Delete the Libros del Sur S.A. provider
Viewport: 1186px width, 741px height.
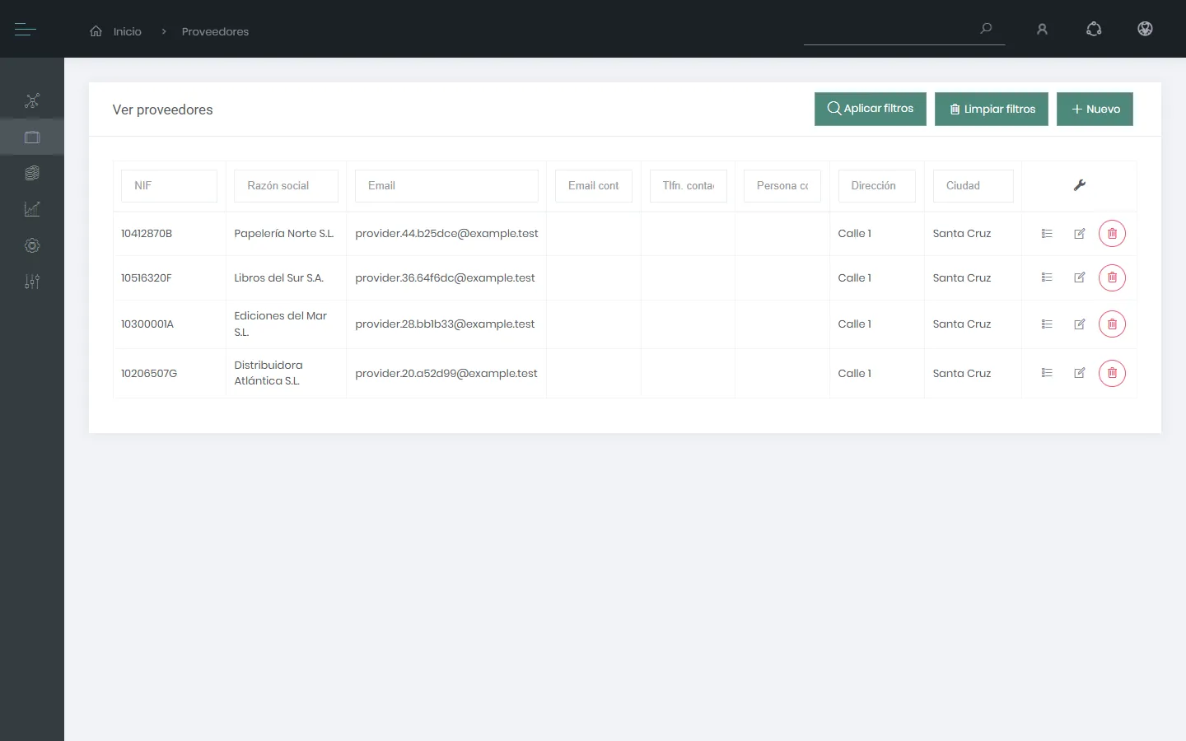point(1112,277)
